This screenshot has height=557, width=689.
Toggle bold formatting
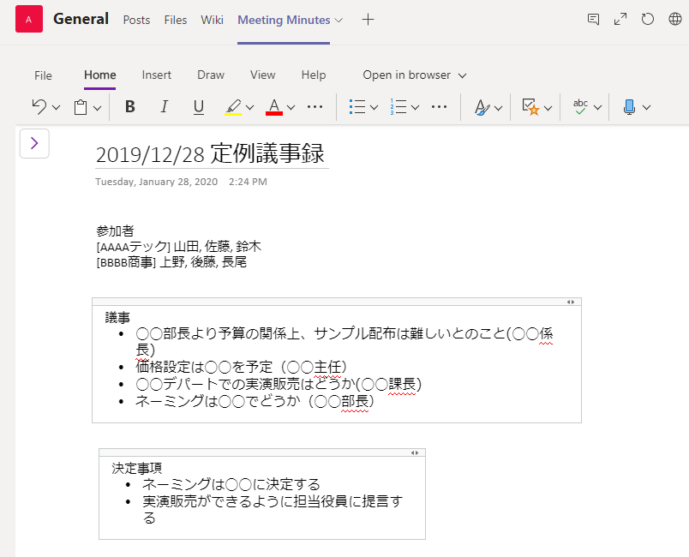pos(129,107)
